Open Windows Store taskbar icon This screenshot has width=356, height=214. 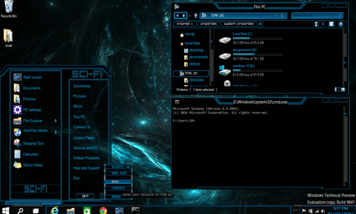coord(87,211)
